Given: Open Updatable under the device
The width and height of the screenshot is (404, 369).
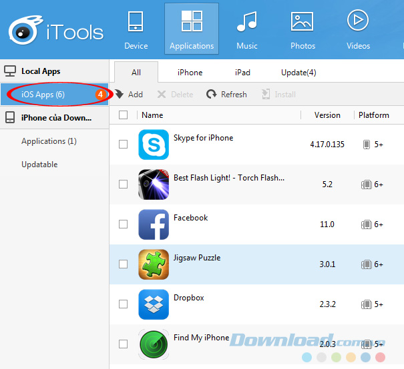Looking at the screenshot, I should coord(39,165).
